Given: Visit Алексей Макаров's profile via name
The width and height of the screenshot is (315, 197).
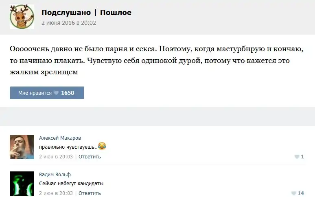Looking at the screenshot, I should click(60, 138).
